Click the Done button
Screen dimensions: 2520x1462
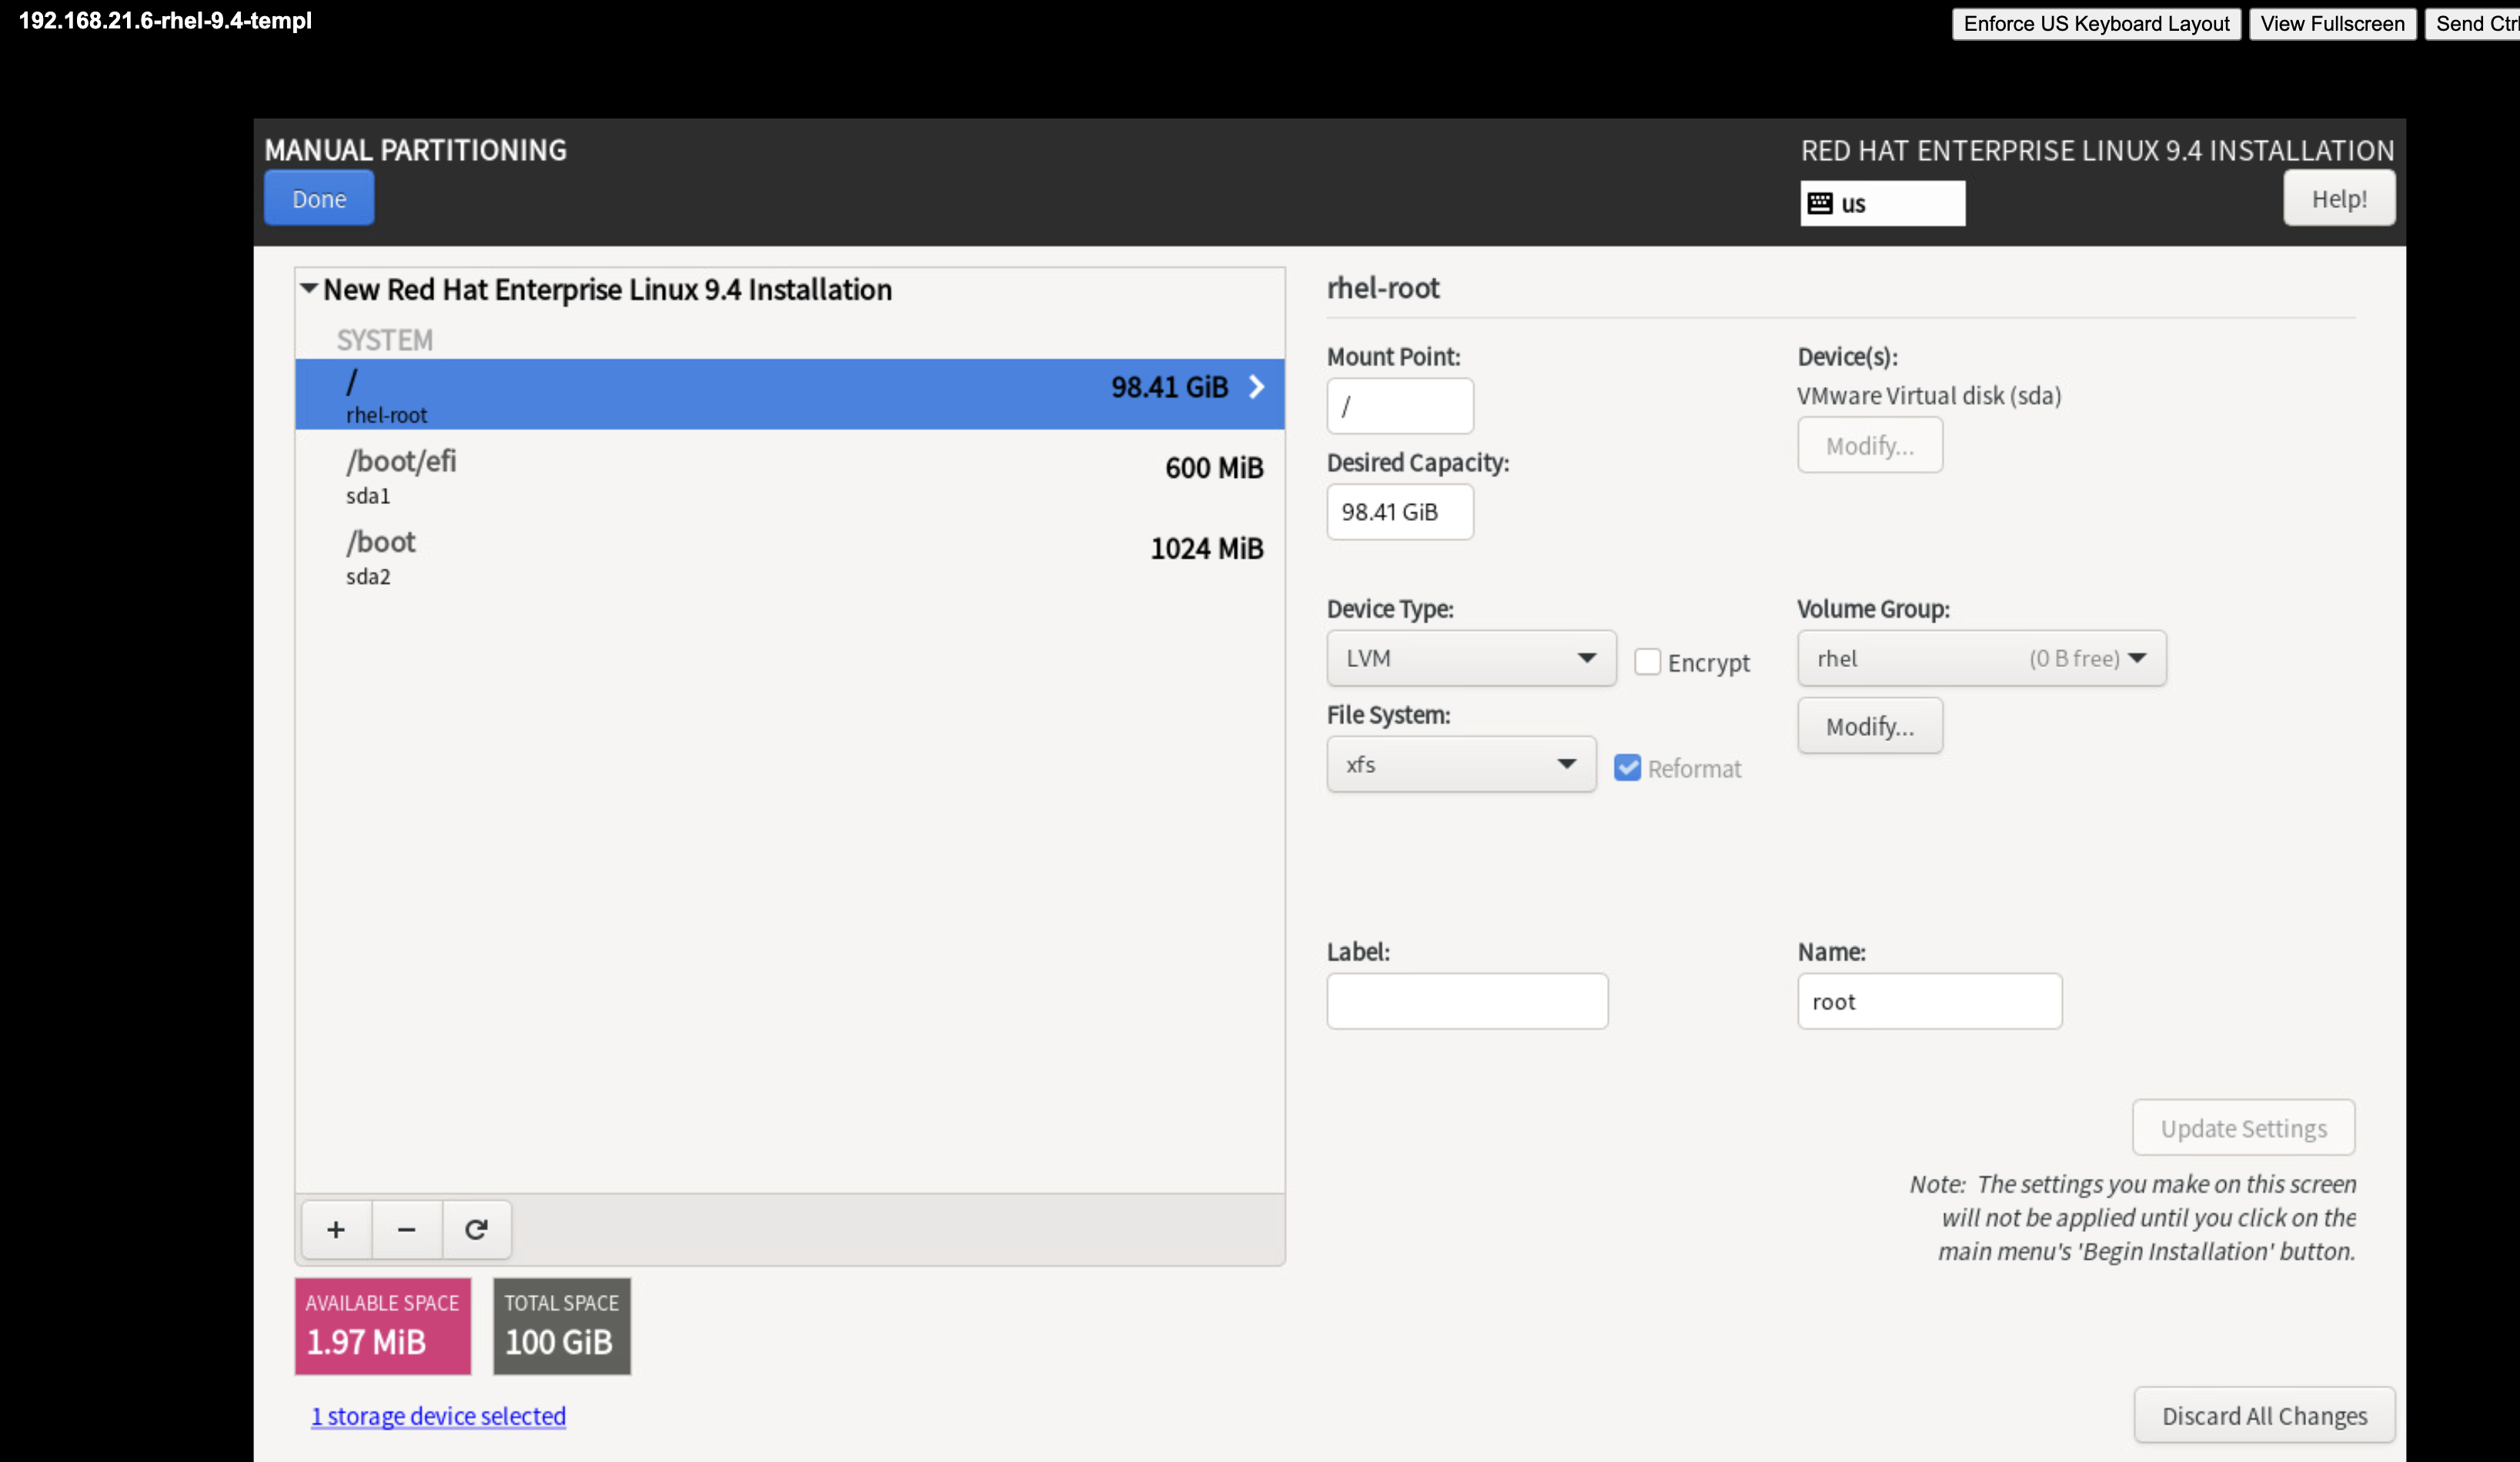click(x=319, y=198)
